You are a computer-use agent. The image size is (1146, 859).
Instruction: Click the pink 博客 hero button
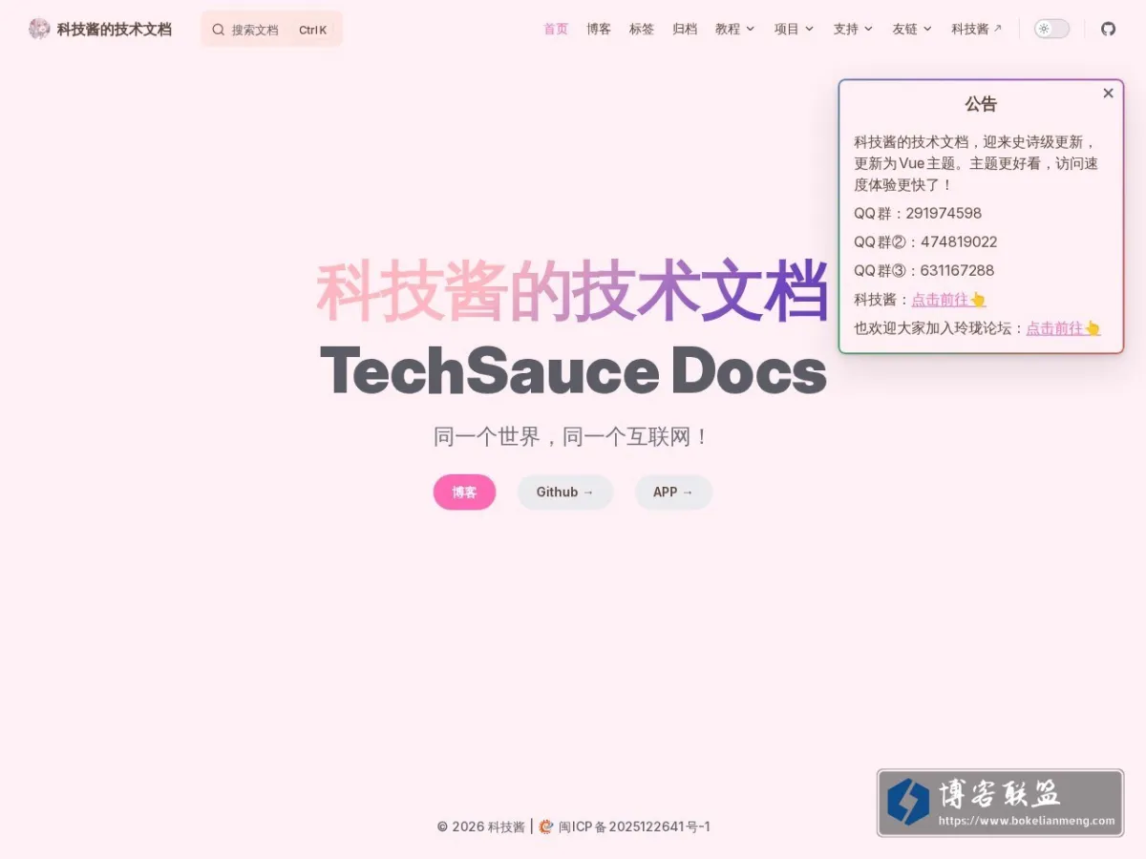[464, 492]
